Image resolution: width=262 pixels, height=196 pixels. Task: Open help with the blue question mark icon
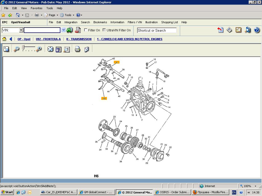(x=257, y=30)
